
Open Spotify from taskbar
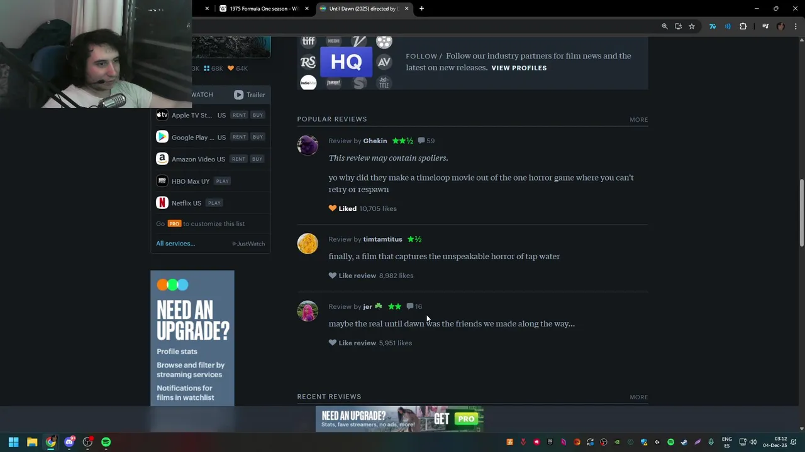(x=106, y=442)
